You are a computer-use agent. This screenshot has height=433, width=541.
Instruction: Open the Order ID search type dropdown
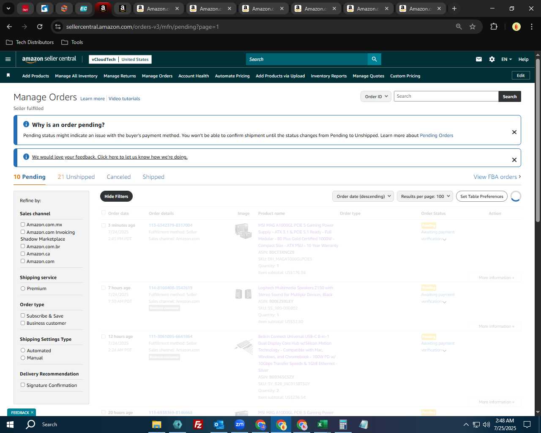(x=376, y=96)
